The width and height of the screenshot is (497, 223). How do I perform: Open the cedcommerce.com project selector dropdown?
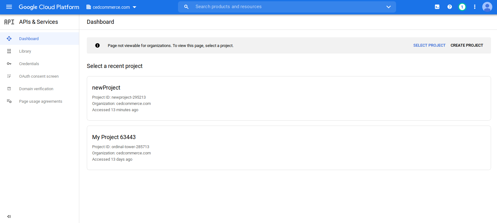pos(112,7)
